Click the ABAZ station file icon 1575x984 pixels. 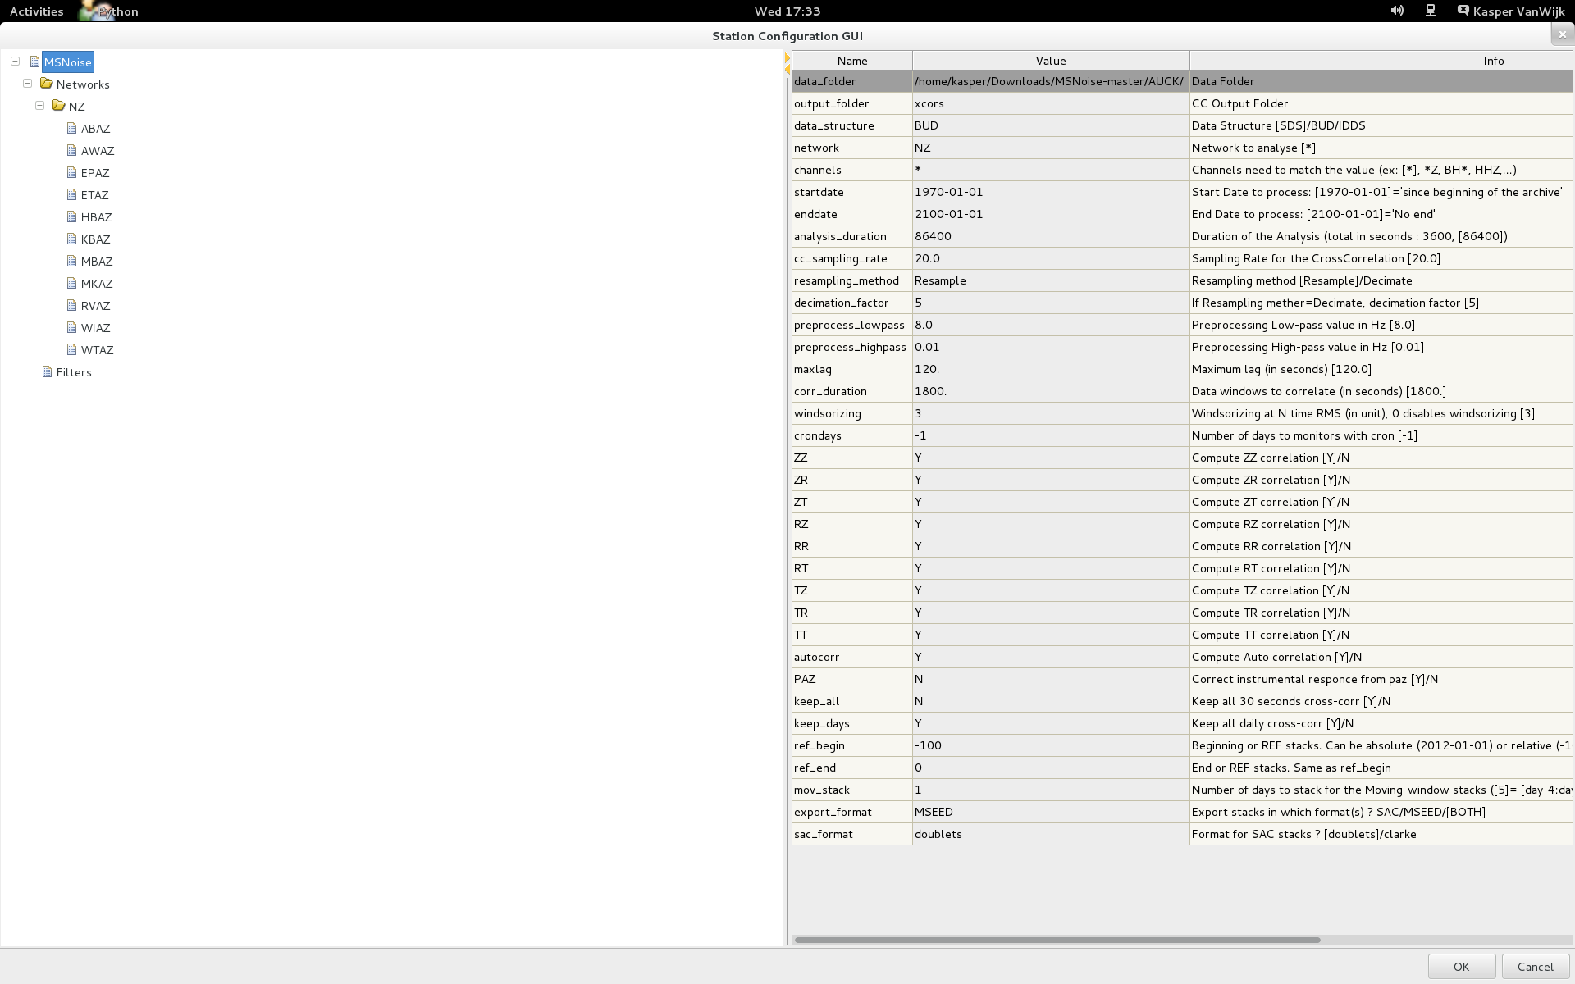coord(71,128)
